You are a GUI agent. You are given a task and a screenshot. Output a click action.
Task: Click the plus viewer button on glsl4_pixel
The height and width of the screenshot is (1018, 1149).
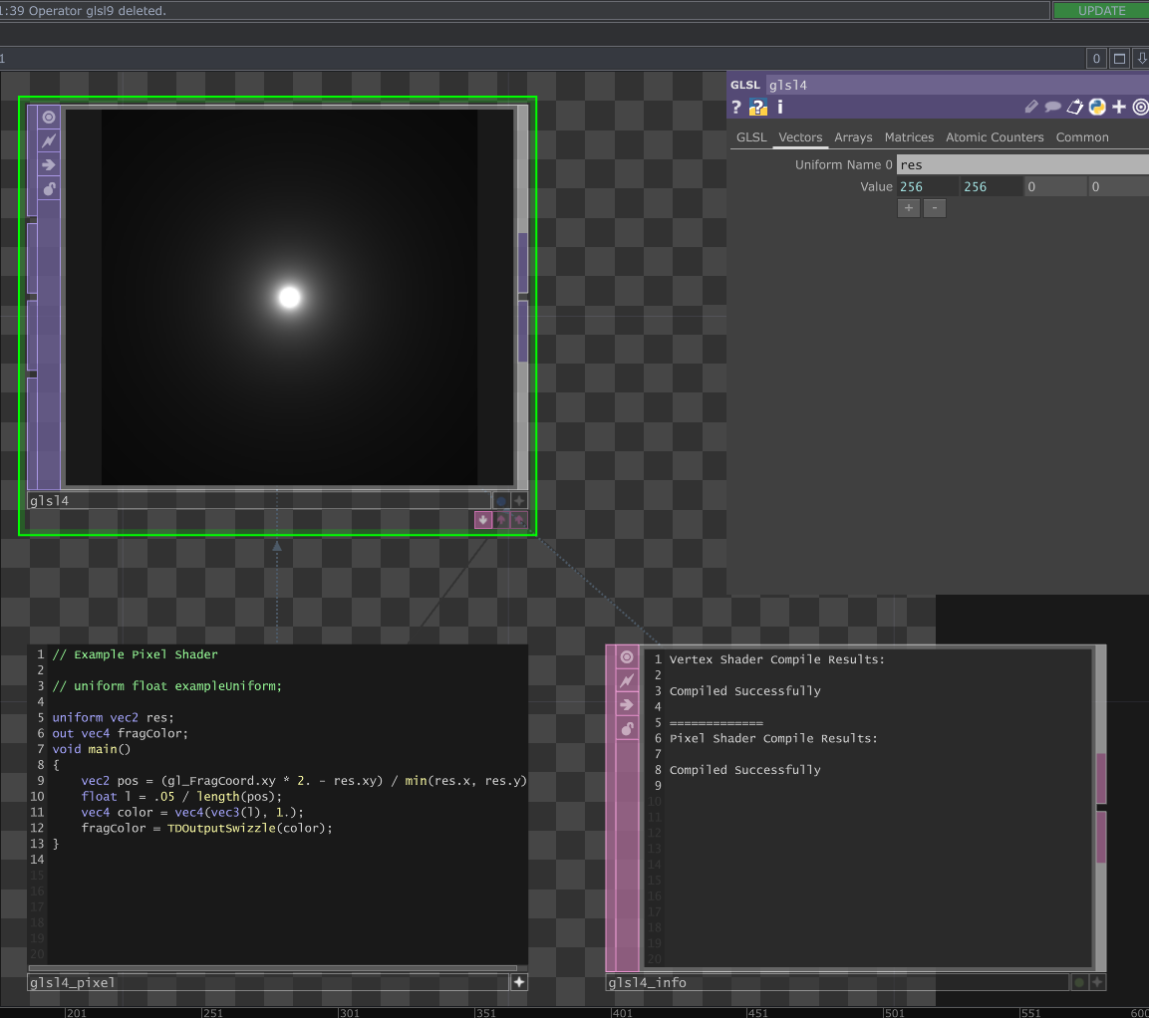pos(518,982)
